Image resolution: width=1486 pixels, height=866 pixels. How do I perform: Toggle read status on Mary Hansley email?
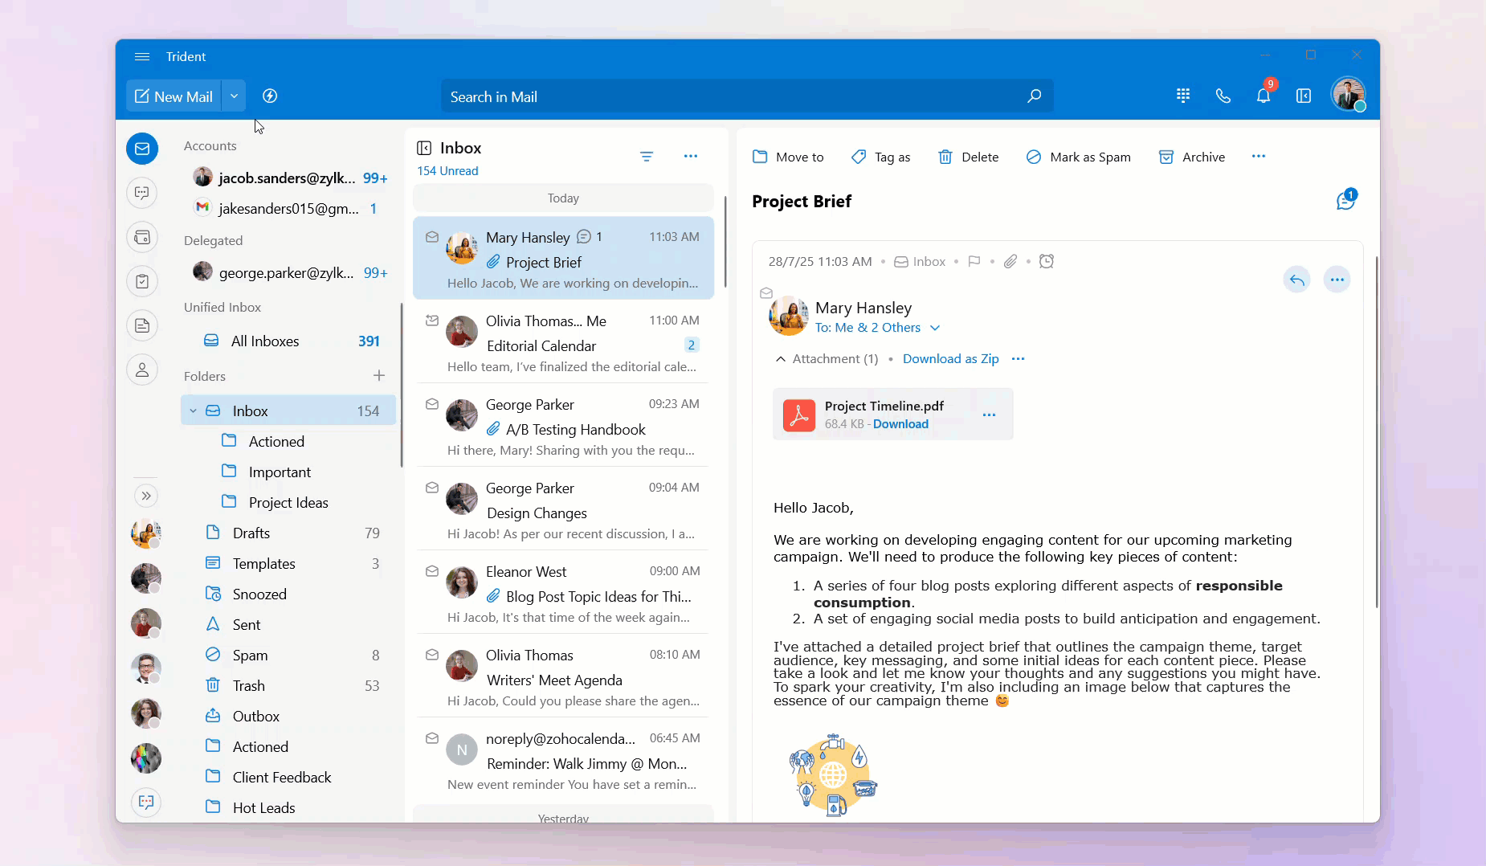[x=432, y=237]
